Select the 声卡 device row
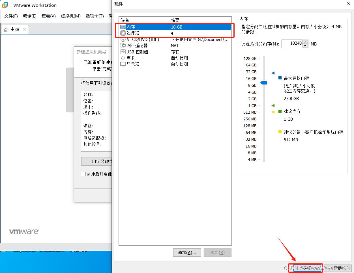This screenshot has height=273, width=354. pyautogui.click(x=175, y=58)
